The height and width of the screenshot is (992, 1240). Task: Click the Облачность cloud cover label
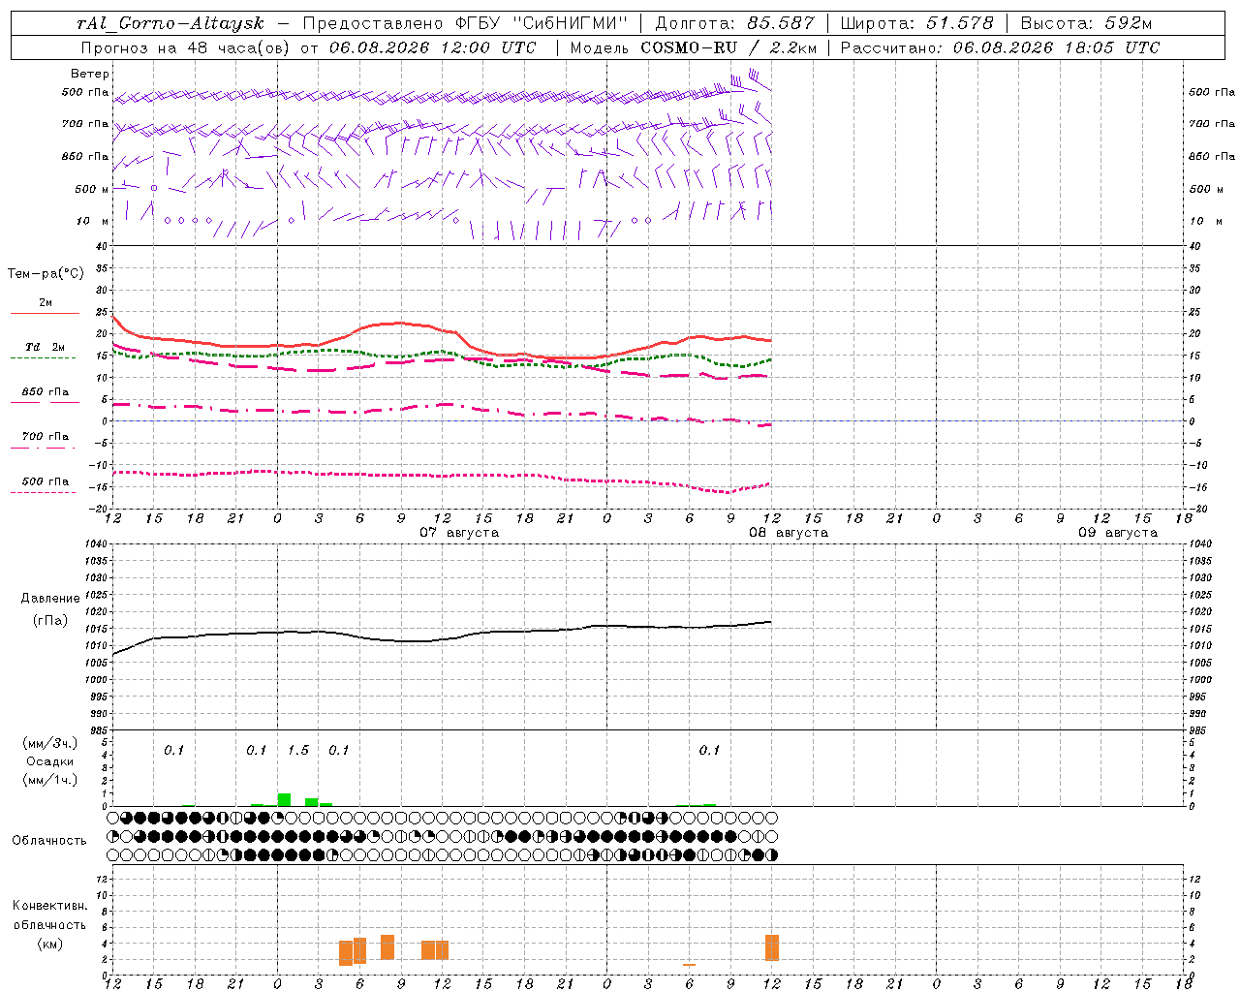49,840
